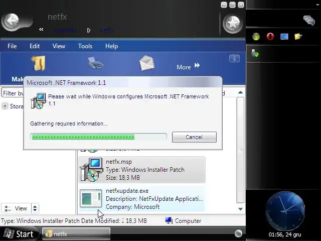The image size is (321, 241).
Task: Select the netfxupdate.exe file
Action: click(142, 199)
